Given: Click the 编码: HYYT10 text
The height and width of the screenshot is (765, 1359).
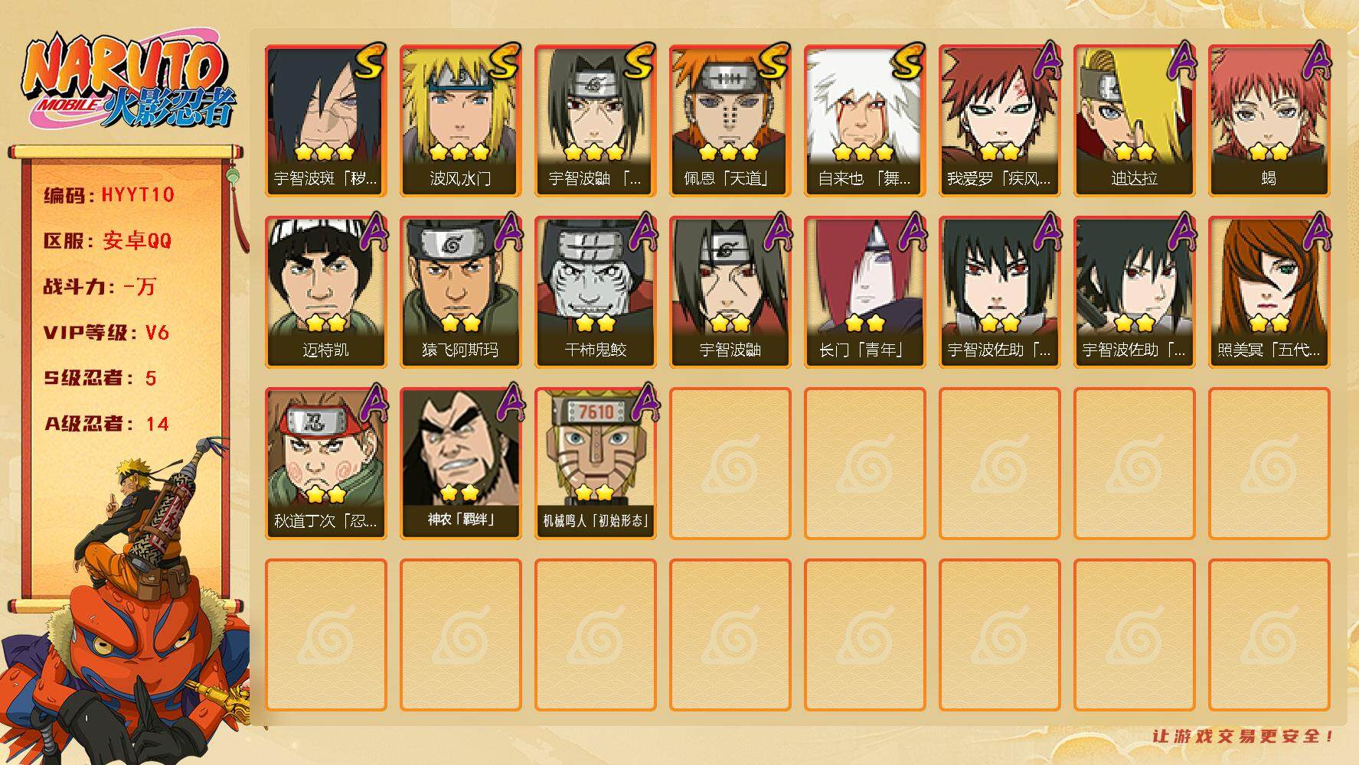Looking at the screenshot, I should [109, 195].
